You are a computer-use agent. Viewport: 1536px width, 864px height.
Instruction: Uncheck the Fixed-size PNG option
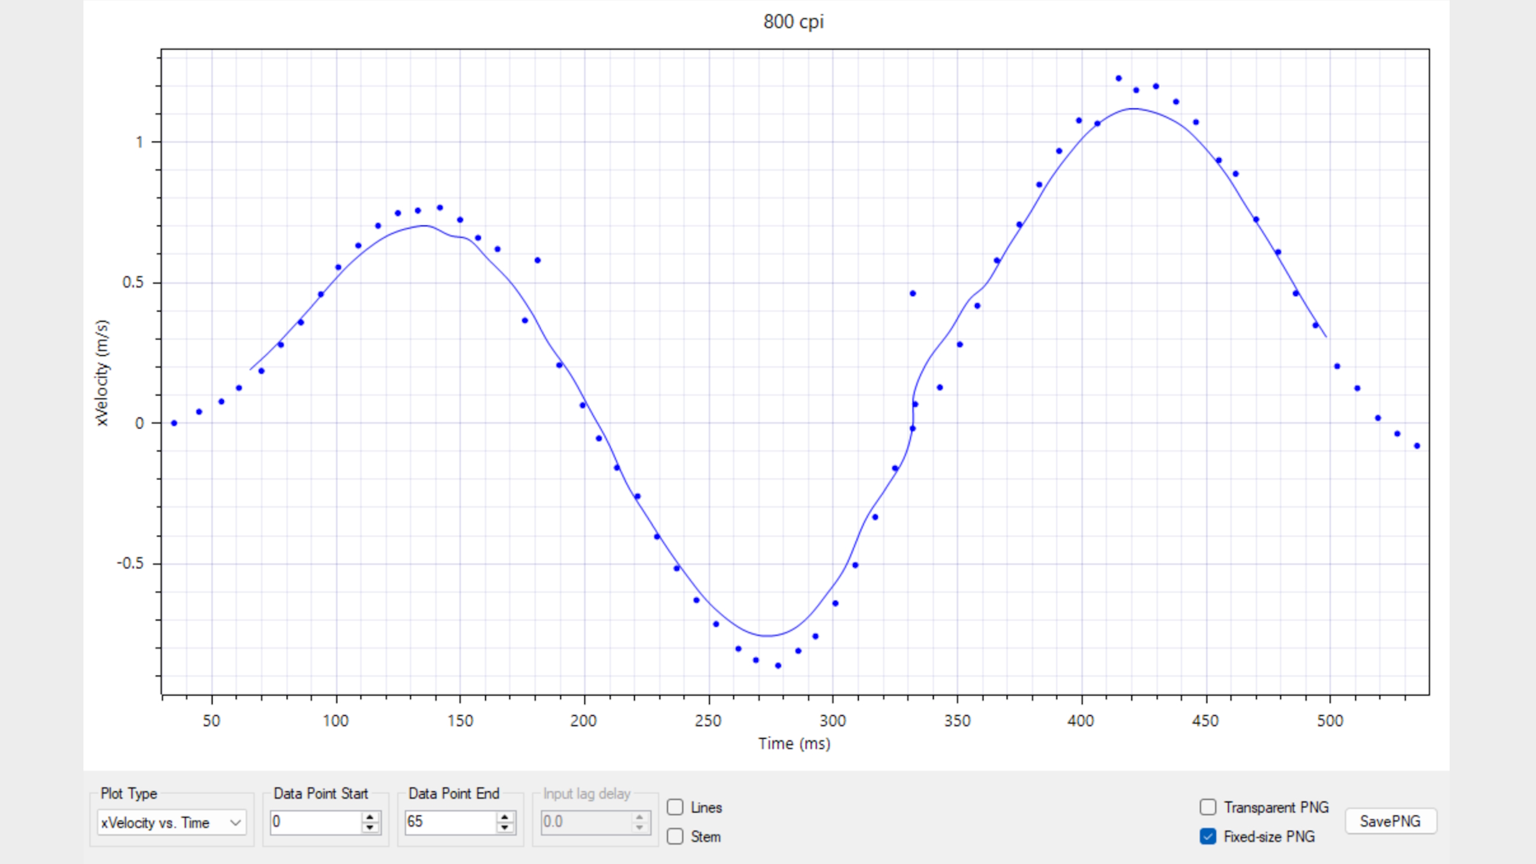point(1208,836)
